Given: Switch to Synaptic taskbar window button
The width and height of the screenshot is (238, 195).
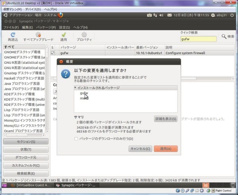Looking at the screenshot, I should [x=76, y=185].
